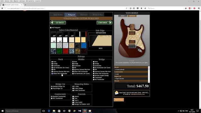Screen dimensions: 201x113
Task: Open the first item in browser menu bar
Action: pos(2,1)
